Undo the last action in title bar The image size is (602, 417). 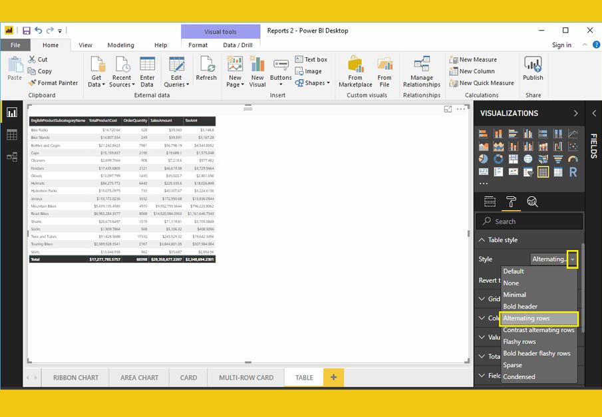point(38,31)
